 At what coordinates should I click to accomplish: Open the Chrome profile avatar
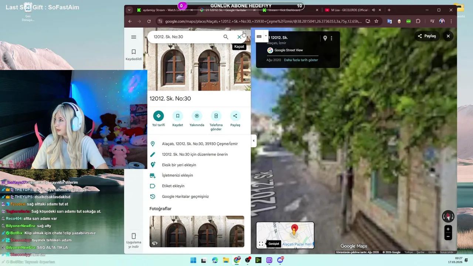click(442, 21)
